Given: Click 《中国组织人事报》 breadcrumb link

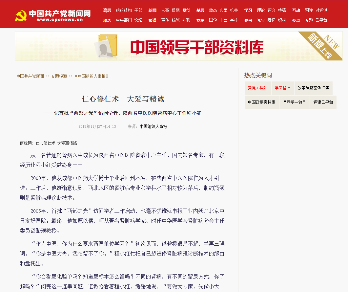Looking at the screenshot, I should pyautogui.click(x=92, y=76).
